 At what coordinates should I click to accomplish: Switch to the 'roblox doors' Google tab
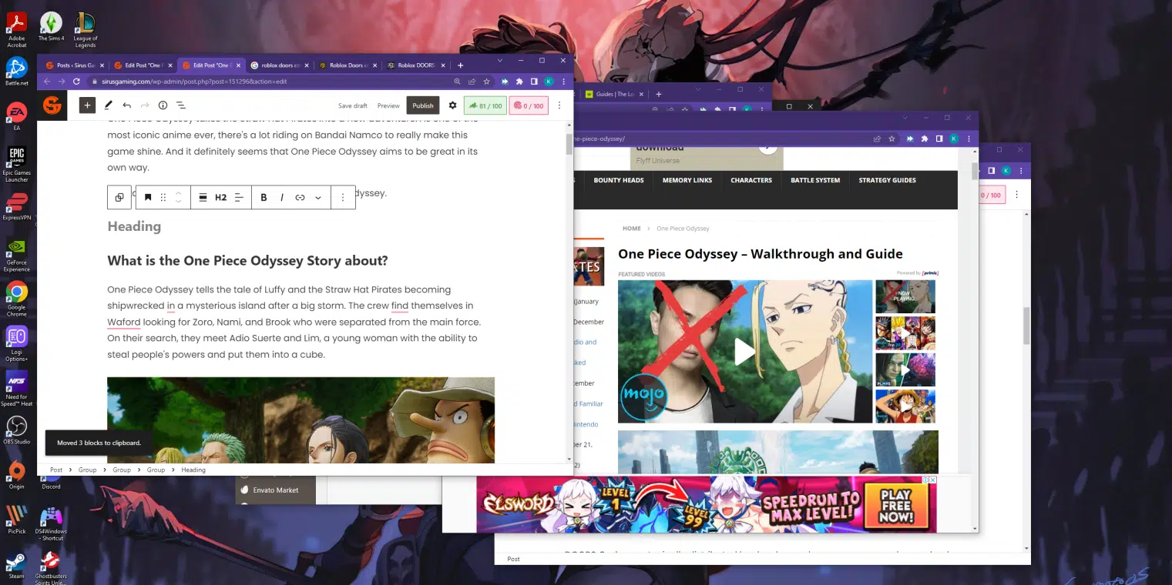[x=280, y=65]
